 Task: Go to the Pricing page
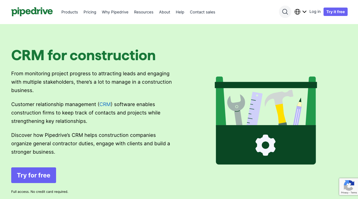90,12
